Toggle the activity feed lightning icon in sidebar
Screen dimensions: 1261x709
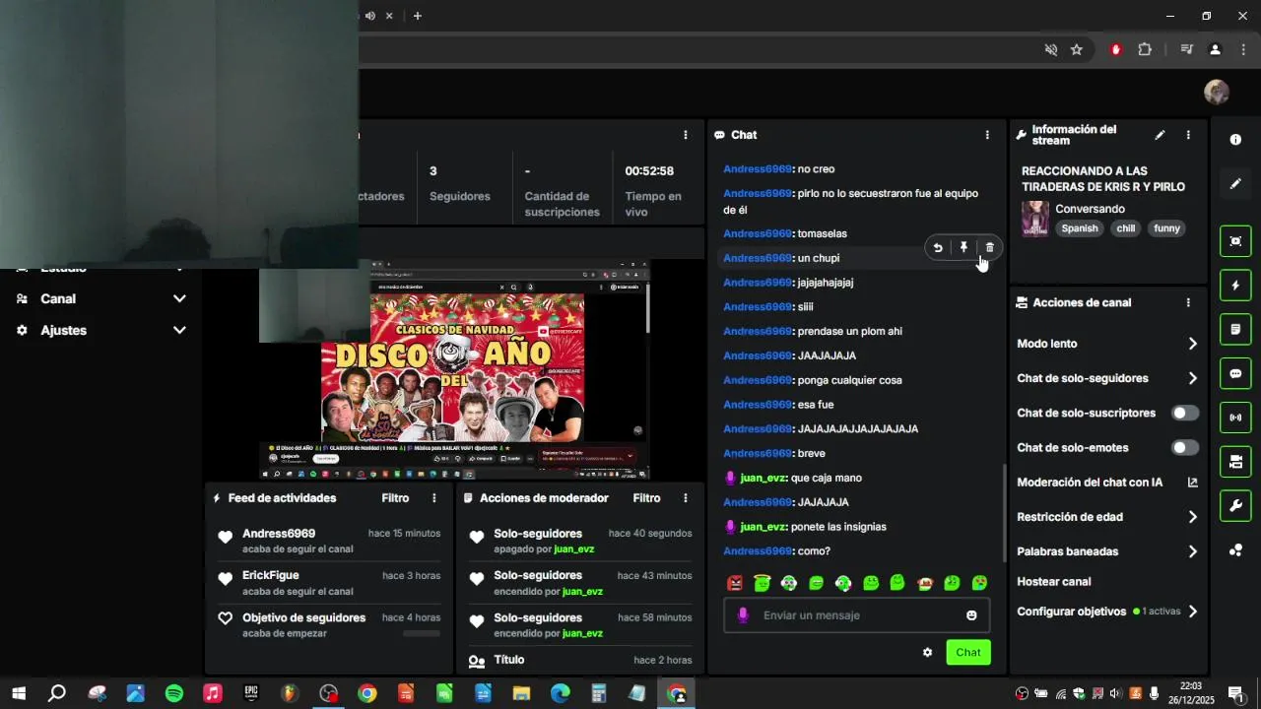coord(1235,286)
